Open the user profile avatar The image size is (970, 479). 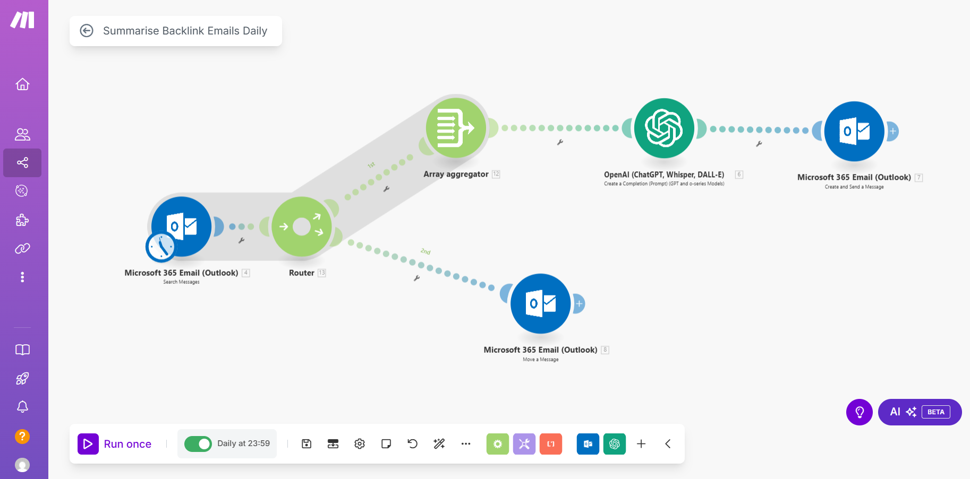click(22, 465)
